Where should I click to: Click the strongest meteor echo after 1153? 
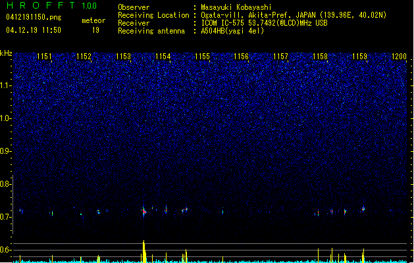(144, 211)
